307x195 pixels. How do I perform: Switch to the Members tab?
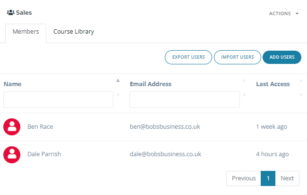(x=26, y=32)
